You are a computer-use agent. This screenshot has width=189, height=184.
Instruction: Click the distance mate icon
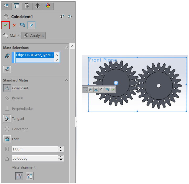(7, 149)
